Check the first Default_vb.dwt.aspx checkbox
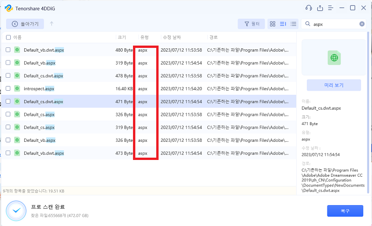Image resolution: width=372 pixels, height=226 pixels. click(x=8, y=50)
